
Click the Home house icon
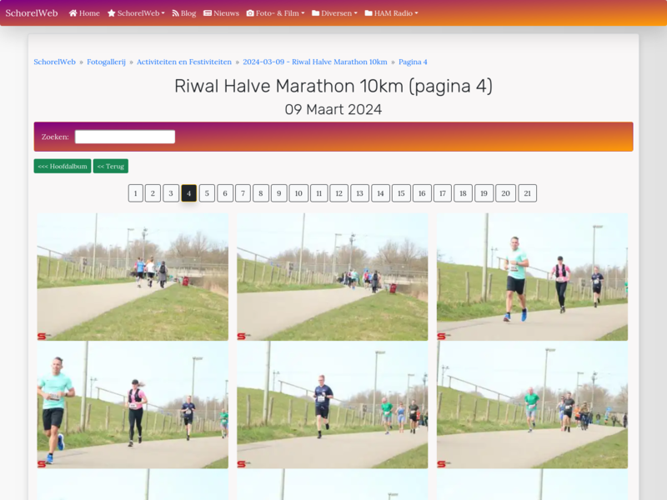pyautogui.click(x=73, y=13)
